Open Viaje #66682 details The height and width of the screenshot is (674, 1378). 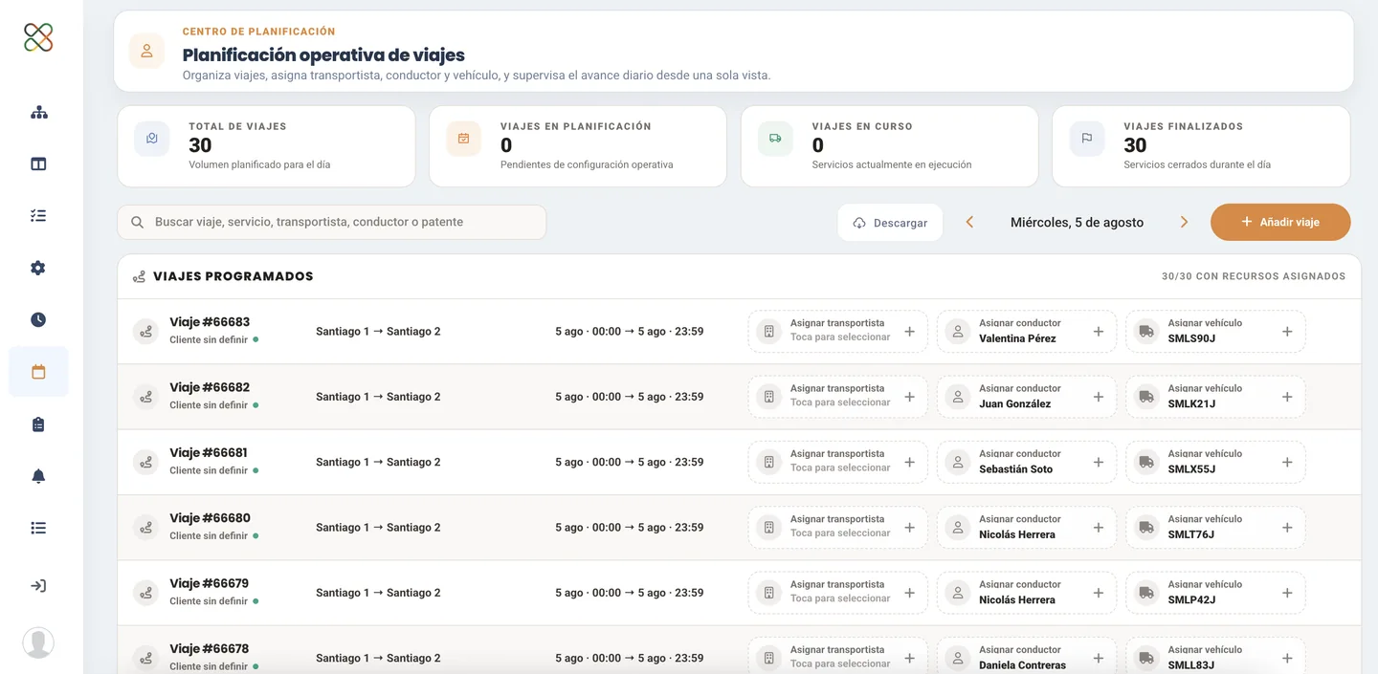(x=210, y=387)
